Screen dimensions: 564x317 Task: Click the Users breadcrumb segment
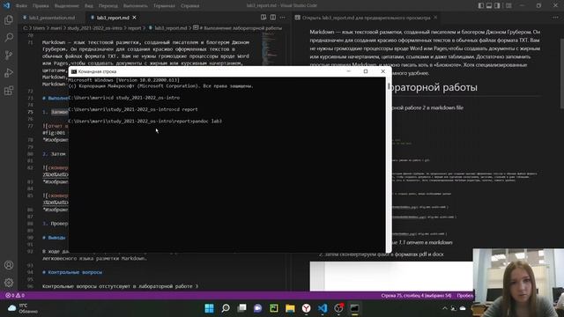coord(39,28)
